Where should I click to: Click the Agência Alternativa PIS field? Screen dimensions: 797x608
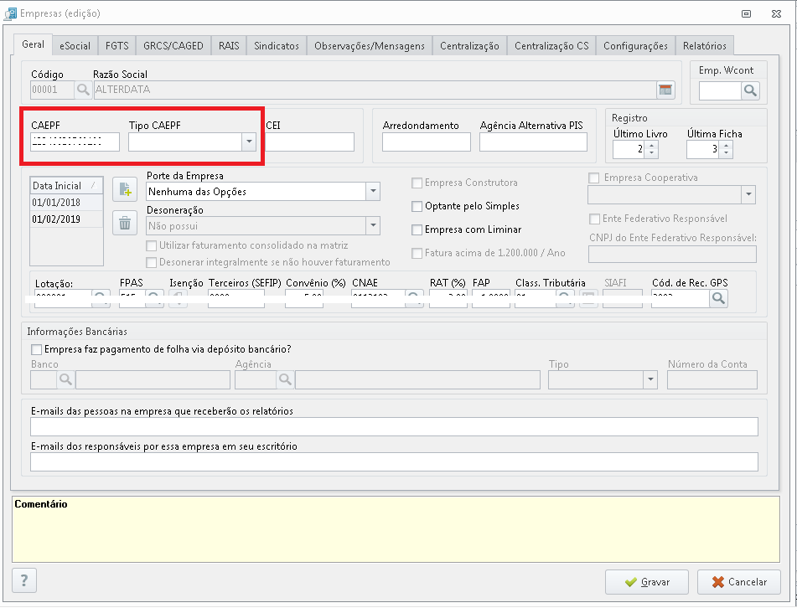point(533,142)
